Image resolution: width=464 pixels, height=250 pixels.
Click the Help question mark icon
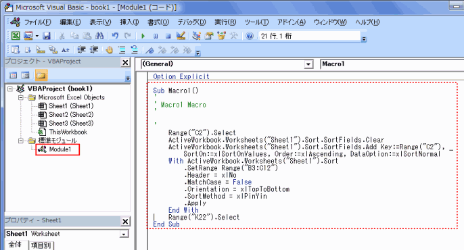(x=250, y=36)
